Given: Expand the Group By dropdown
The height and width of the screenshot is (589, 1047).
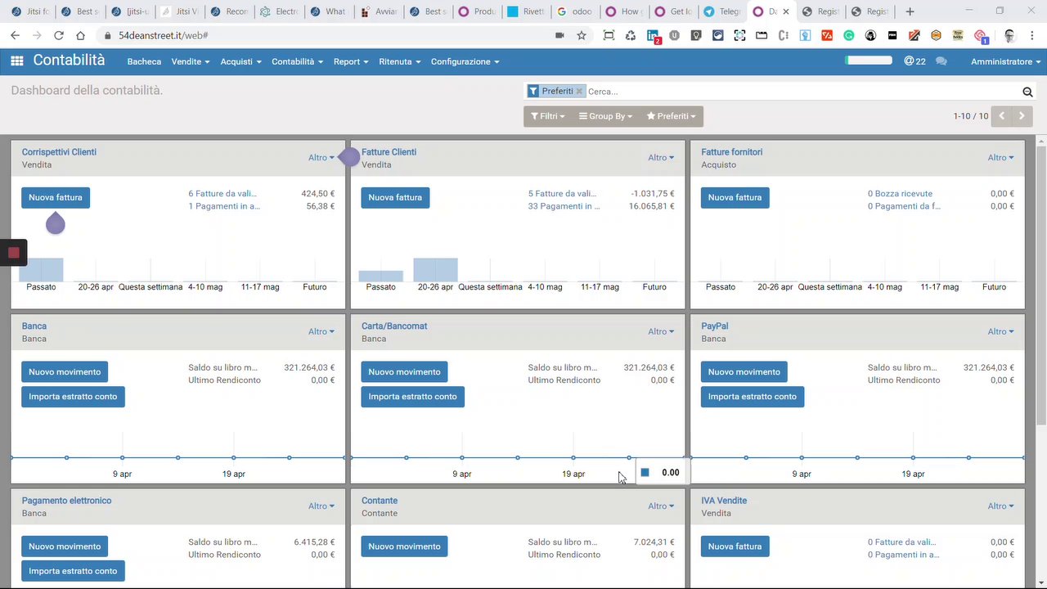Looking at the screenshot, I should tap(605, 116).
